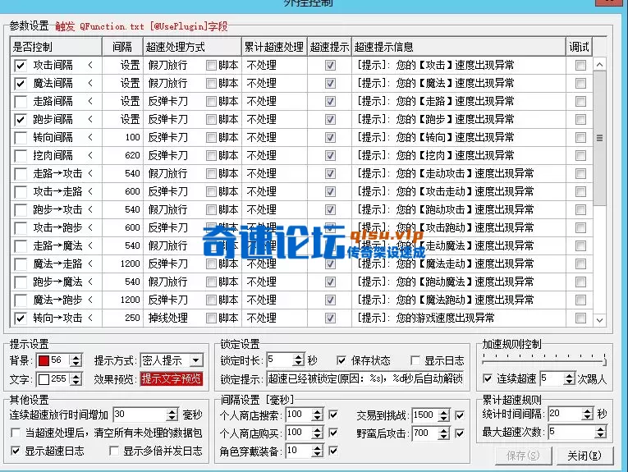Click the table scrollbar down arrow
This screenshot has height=472, width=628.
click(599, 320)
